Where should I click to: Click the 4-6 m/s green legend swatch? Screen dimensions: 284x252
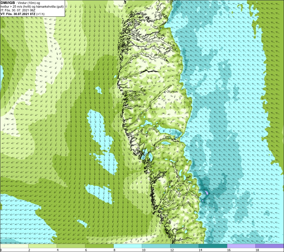(71, 246)
